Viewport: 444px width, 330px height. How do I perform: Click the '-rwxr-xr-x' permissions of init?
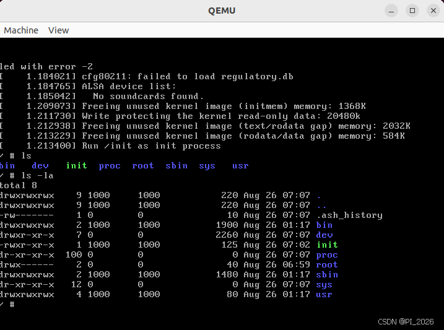[27, 245]
